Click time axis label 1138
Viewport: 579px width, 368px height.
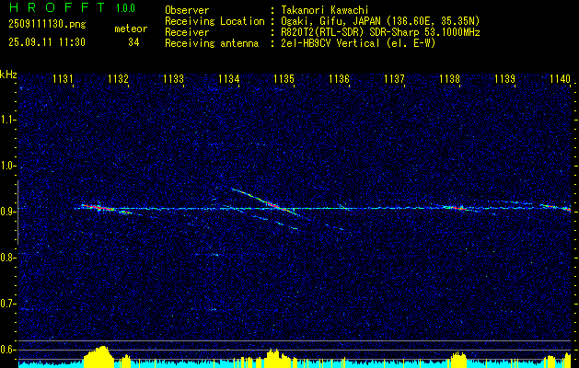tap(450, 78)
